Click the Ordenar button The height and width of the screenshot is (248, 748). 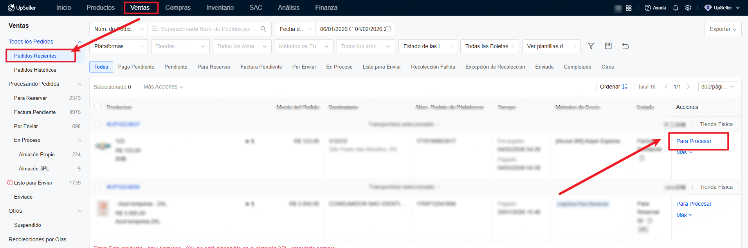point(613,87)
